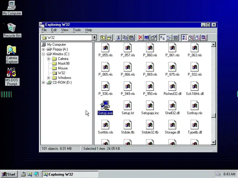This screenshot has width=238, height=178.
Task: Select the Typelib.dll file
Action: pos(195,127)
